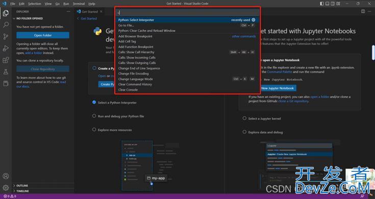Open the Explorer view in activity bar
The width and height of the screenshot is (375, 199).
[6, 13]
